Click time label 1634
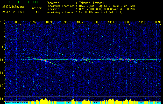Viewport: 163px width, 104px height. click(x=64, y=22)
